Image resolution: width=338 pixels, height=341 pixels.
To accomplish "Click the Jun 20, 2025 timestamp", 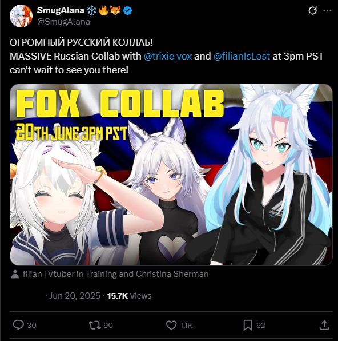I will [75, 296].
